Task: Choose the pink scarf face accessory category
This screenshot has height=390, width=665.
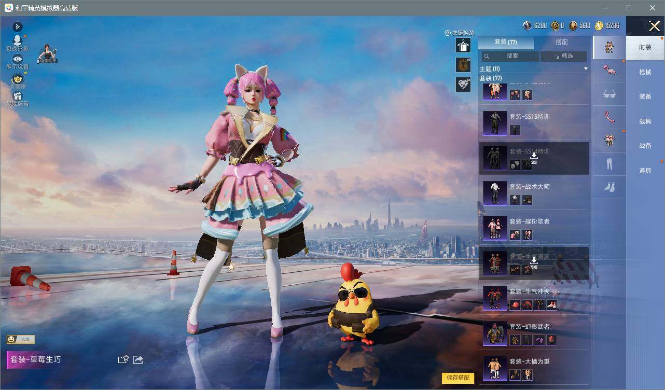Action: coord(609,117)
